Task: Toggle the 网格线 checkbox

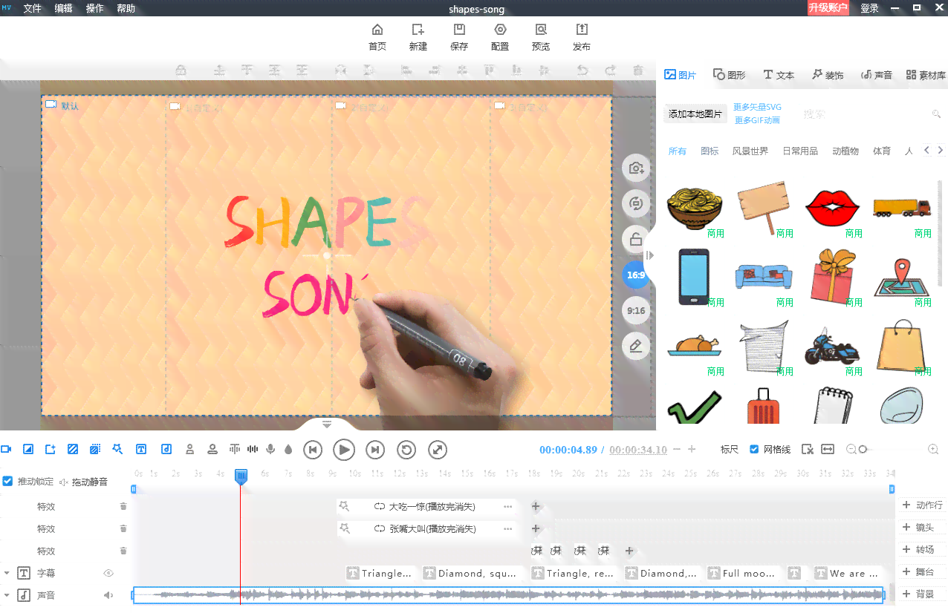Action: (x=755, y=450)
